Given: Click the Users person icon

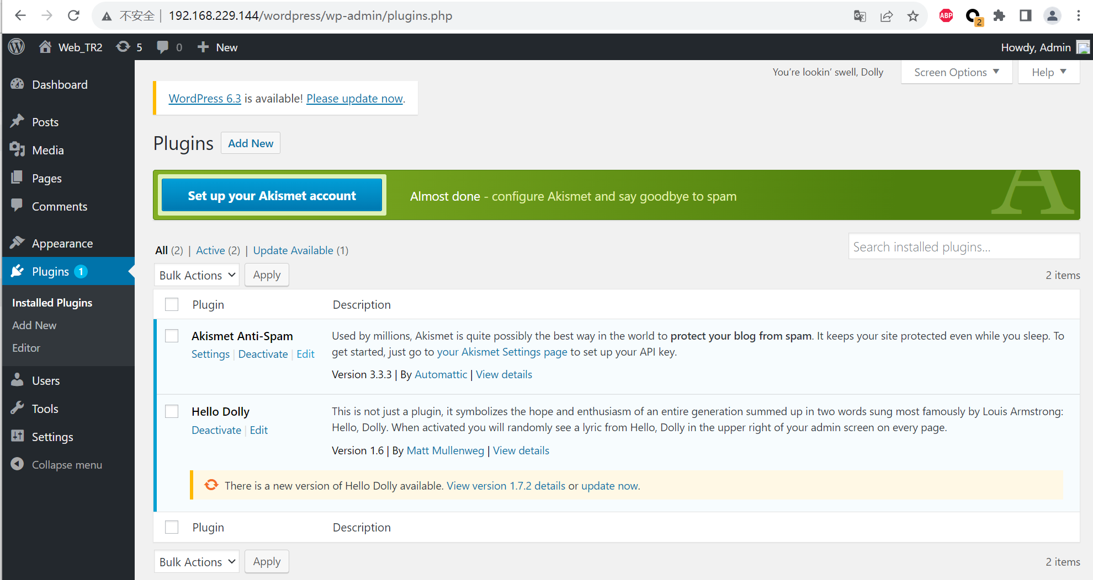Looking at the screenshot, I should tap(17, 380).
